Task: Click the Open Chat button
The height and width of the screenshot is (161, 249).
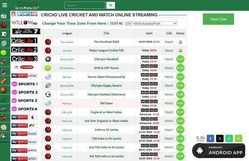Action: pos(218,19)
